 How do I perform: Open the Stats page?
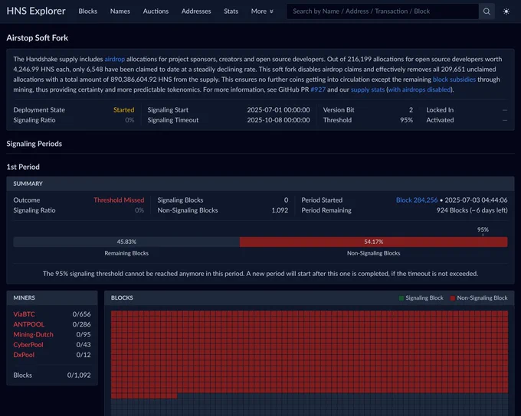pyautogui.click(x=231, y=11)
